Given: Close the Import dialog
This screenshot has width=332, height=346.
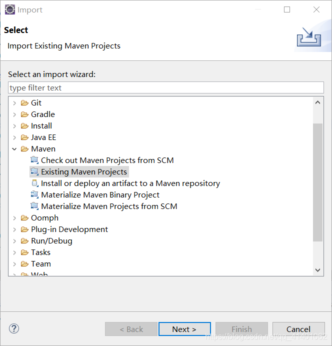Looking at the screenshot, I should [x=316, y=9].
